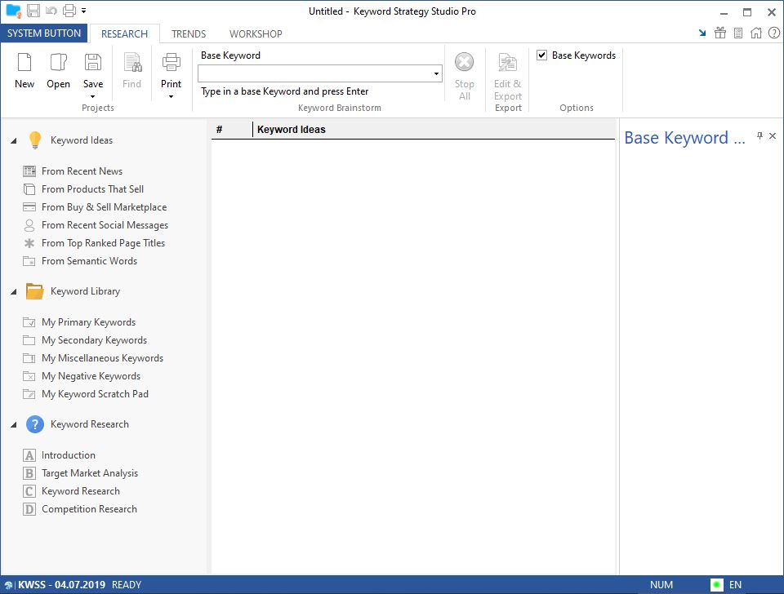Collapse the Keyword Ideas tree group
784x594 pixels.
pos(14,141)
